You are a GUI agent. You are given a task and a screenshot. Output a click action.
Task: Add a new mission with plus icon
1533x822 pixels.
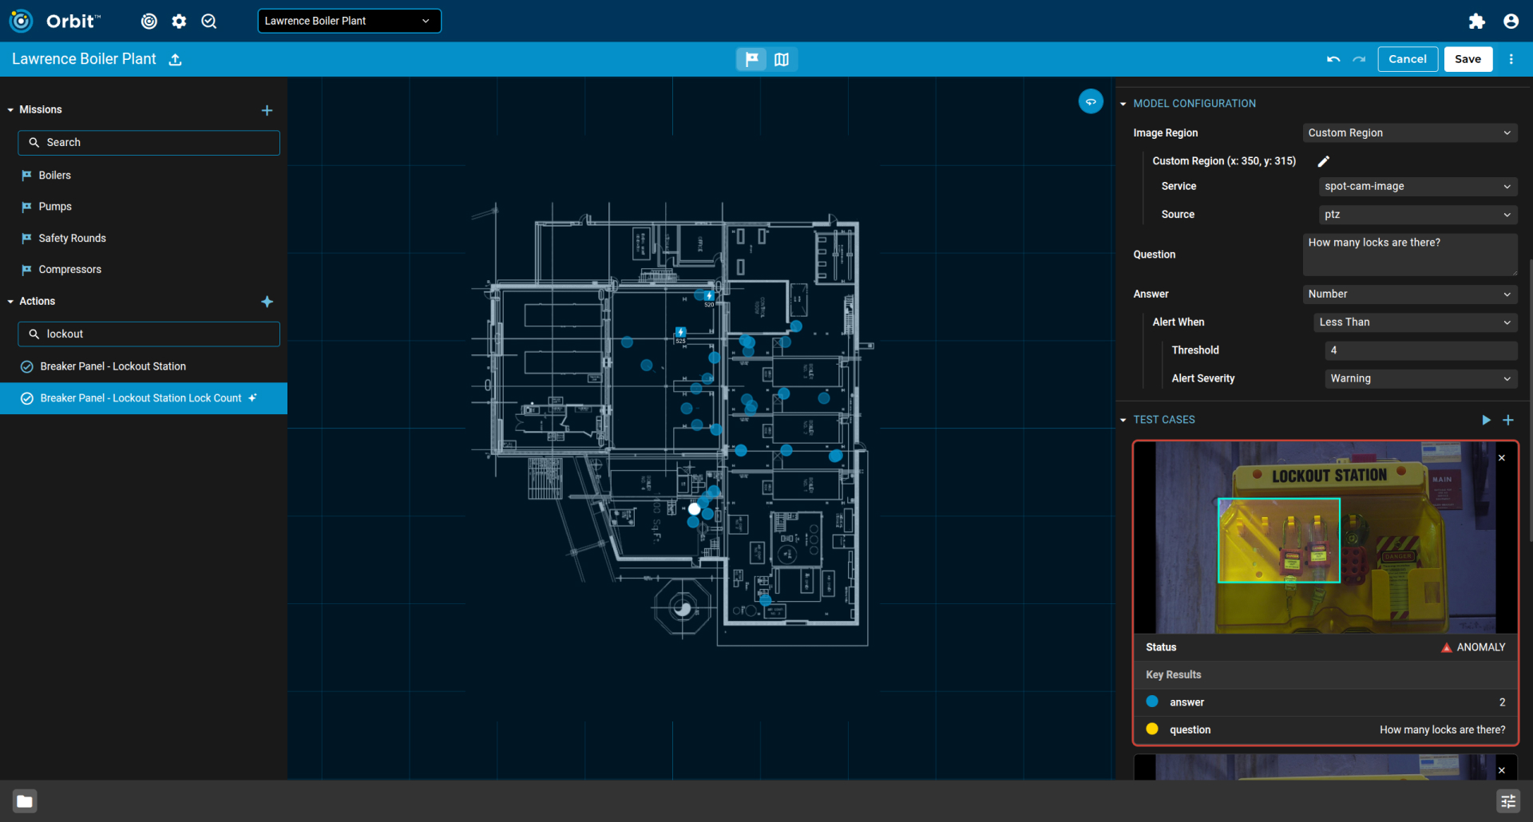click(267, 110)
